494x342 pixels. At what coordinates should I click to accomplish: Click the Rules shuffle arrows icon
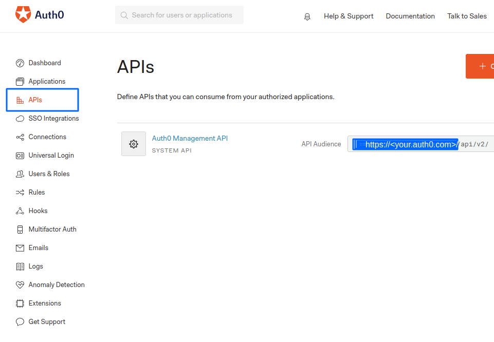click(20, 192)
